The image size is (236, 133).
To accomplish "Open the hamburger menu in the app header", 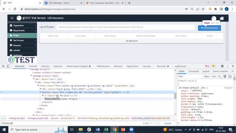I will (12, 18).
